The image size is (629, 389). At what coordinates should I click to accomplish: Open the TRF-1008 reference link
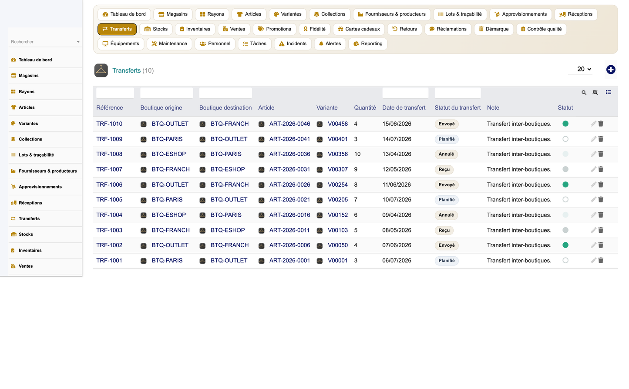click(109, 154)
